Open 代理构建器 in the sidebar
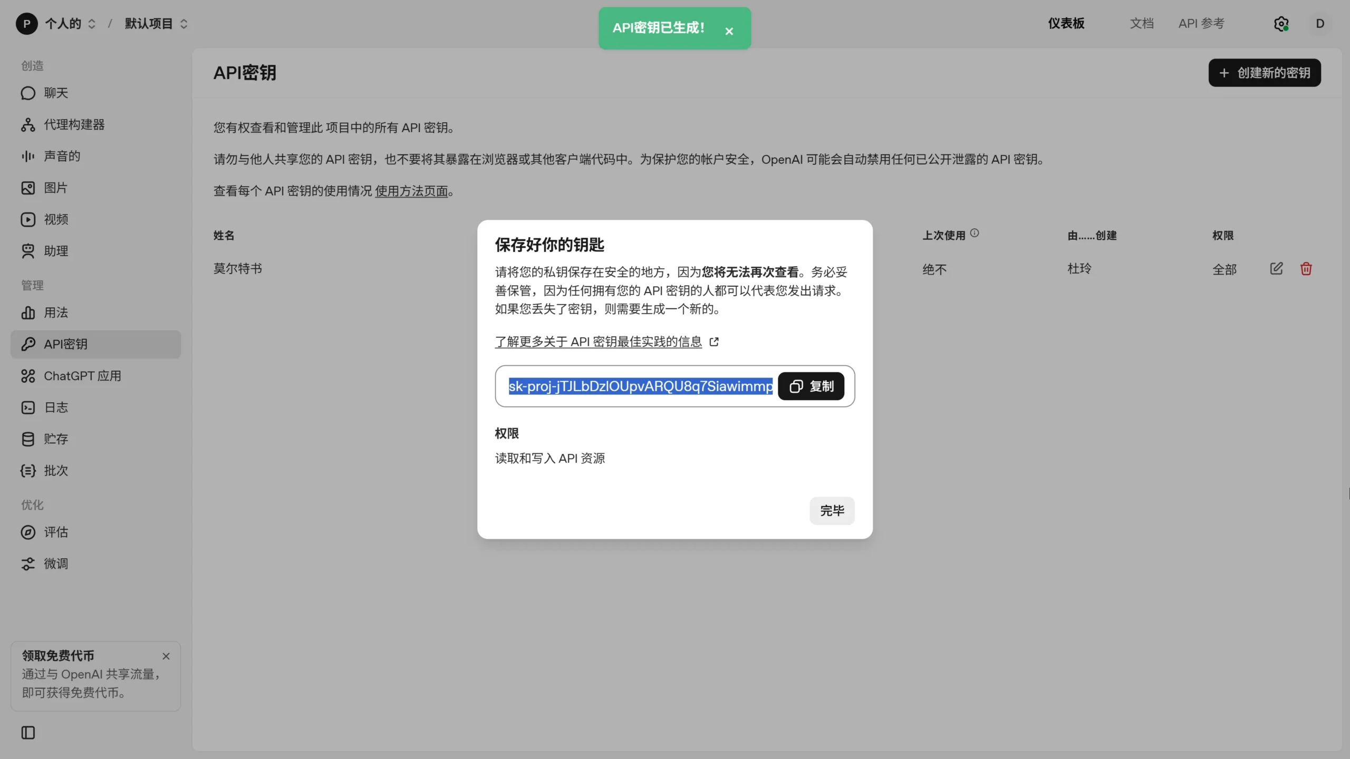Viewport: 1350px width, 759px height. [x=74, y=125]
